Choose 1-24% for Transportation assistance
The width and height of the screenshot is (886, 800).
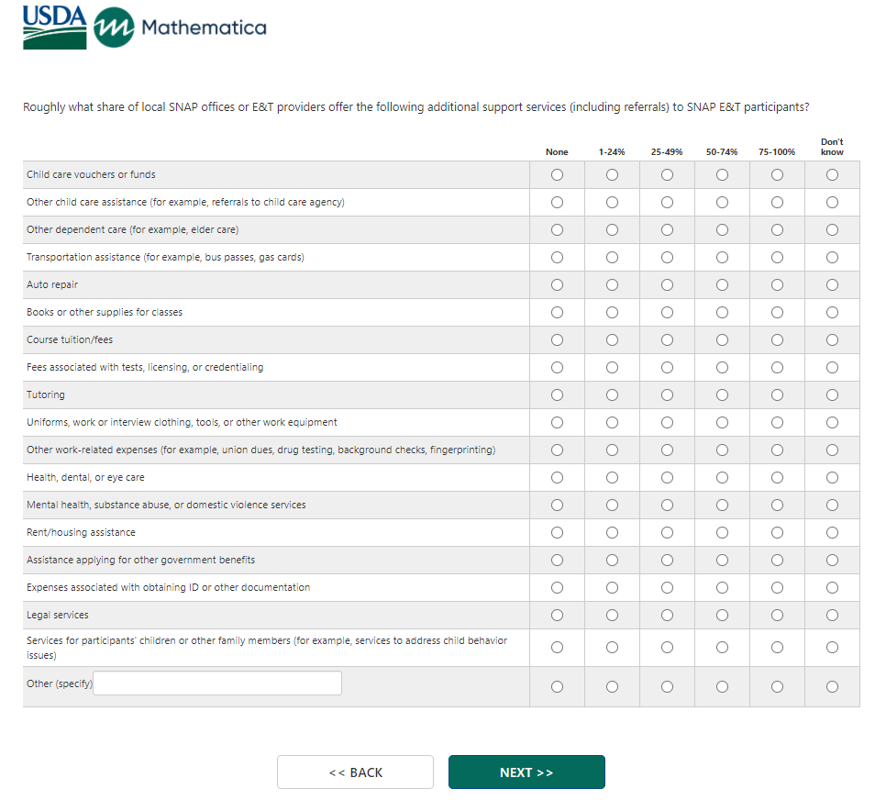point(612,258)
